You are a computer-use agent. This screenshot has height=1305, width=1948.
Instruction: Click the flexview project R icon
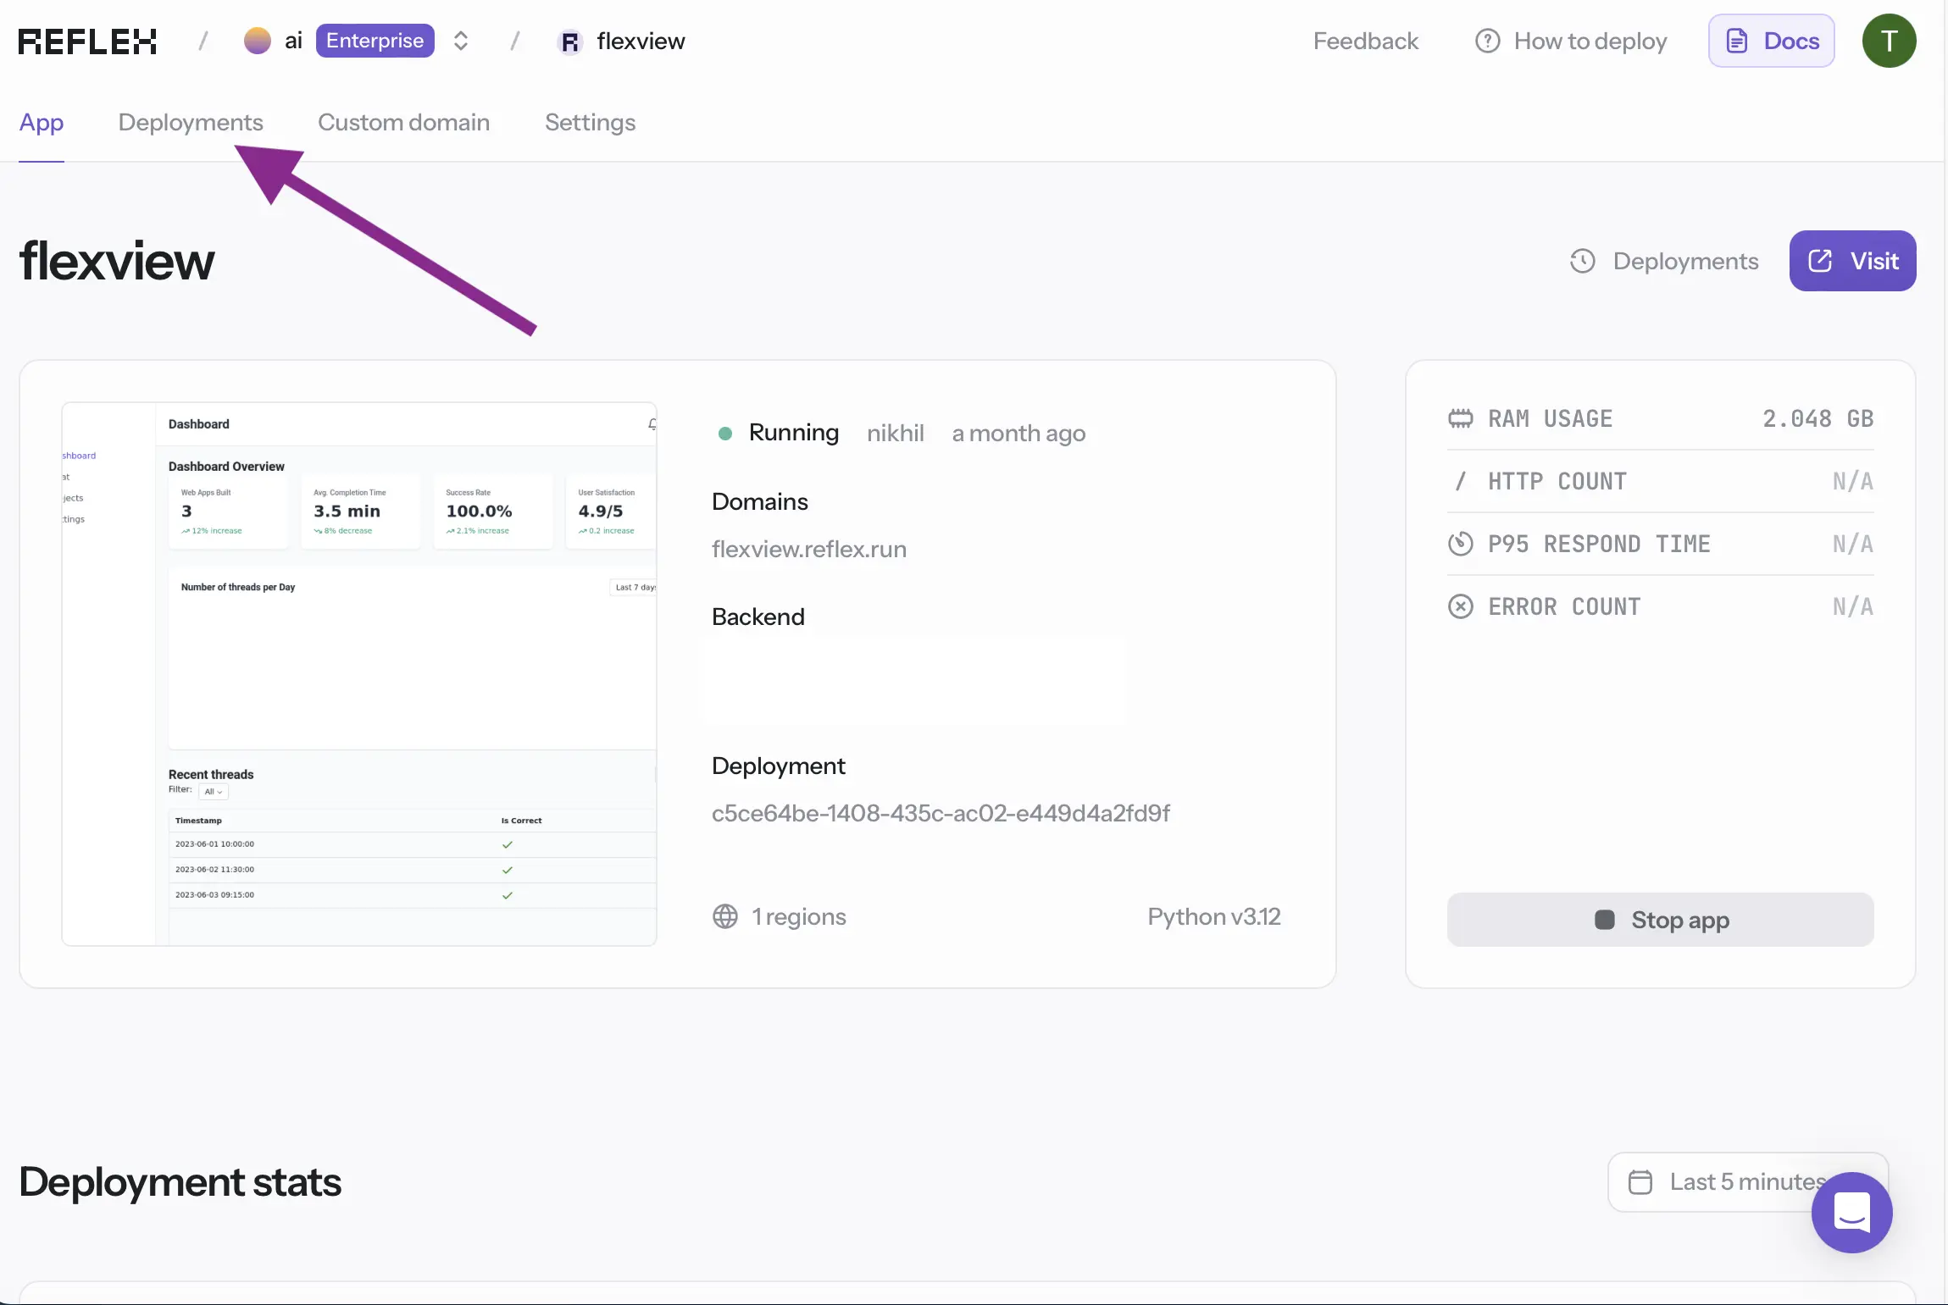point(570,41)
